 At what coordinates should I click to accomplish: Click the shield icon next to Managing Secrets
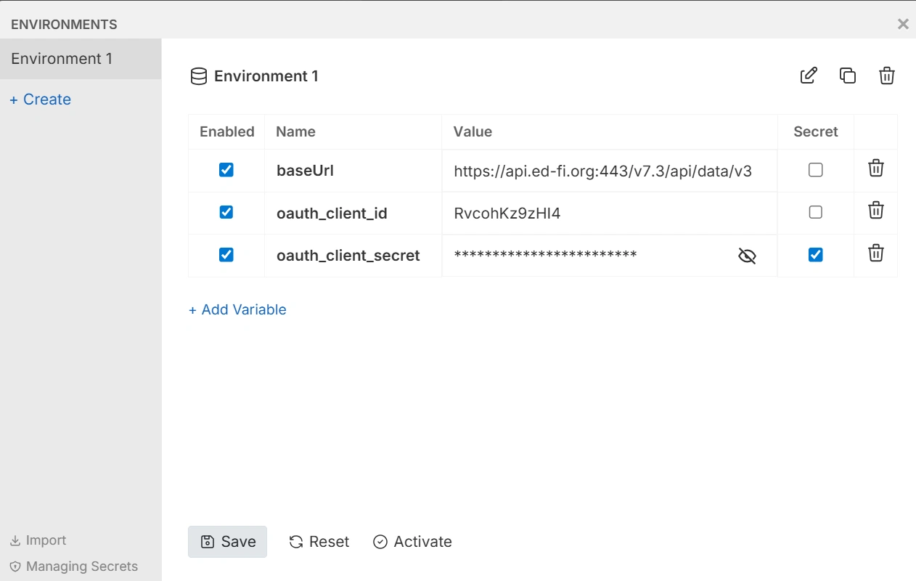pos(15,566)
